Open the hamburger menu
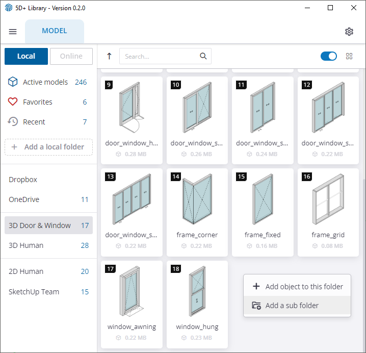366x353 pixels. tap(13, 32)
